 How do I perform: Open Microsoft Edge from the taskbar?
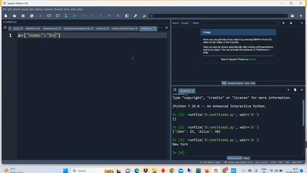(x=137, y=171)
